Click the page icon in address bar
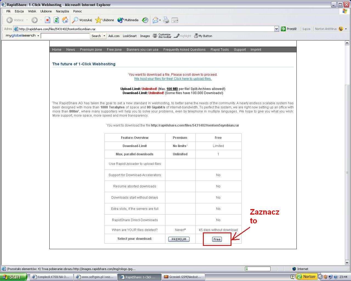Viewport: 351px width, 281px height. click(16, 29)
